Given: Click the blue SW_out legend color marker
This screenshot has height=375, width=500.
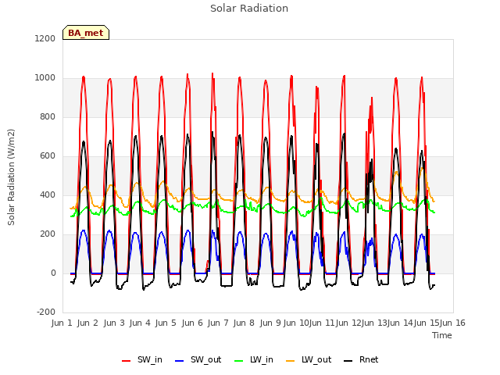Looking at the screenshot, I should 180,361.
